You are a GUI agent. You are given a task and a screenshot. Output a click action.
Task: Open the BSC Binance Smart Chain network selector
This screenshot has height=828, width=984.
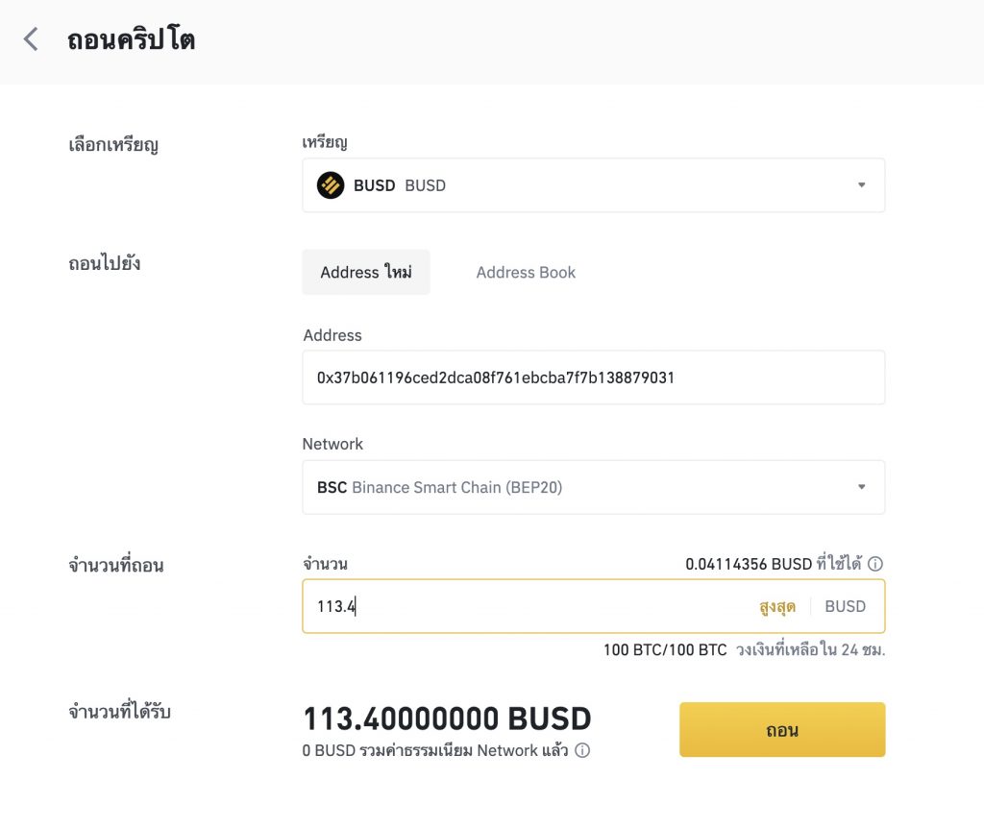point(594,487)
